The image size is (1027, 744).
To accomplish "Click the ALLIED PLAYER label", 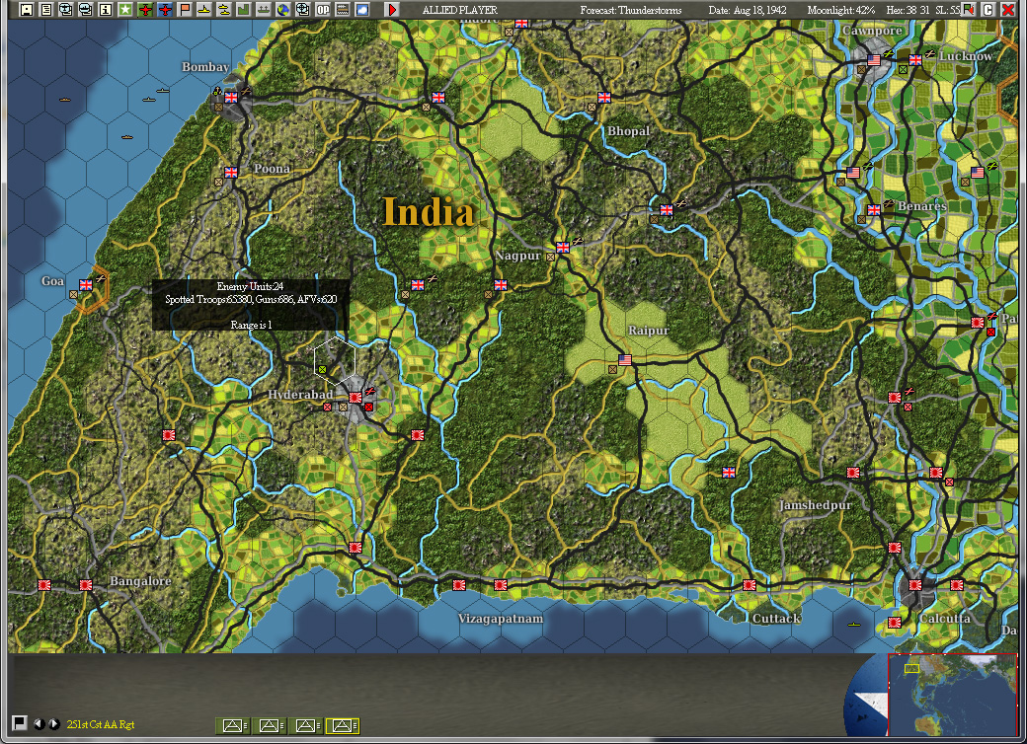I will tap(460, 10).
